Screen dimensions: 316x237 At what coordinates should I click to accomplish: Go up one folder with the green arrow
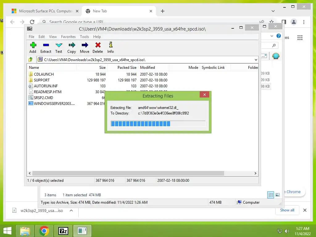[x=31, y=60]
